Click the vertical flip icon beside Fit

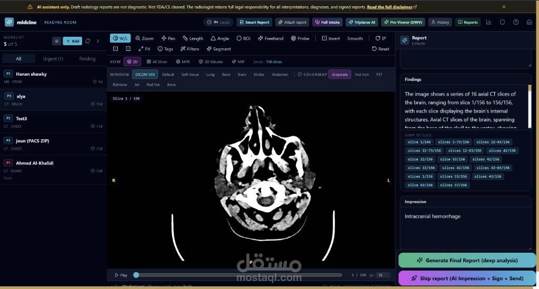pos(128,49)
